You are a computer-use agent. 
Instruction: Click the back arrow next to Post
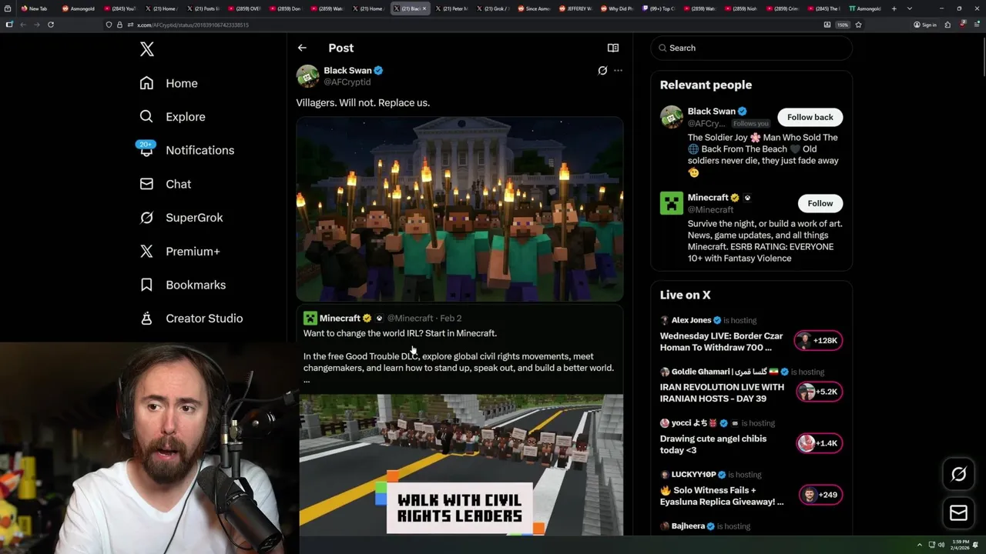pos(302,48)
